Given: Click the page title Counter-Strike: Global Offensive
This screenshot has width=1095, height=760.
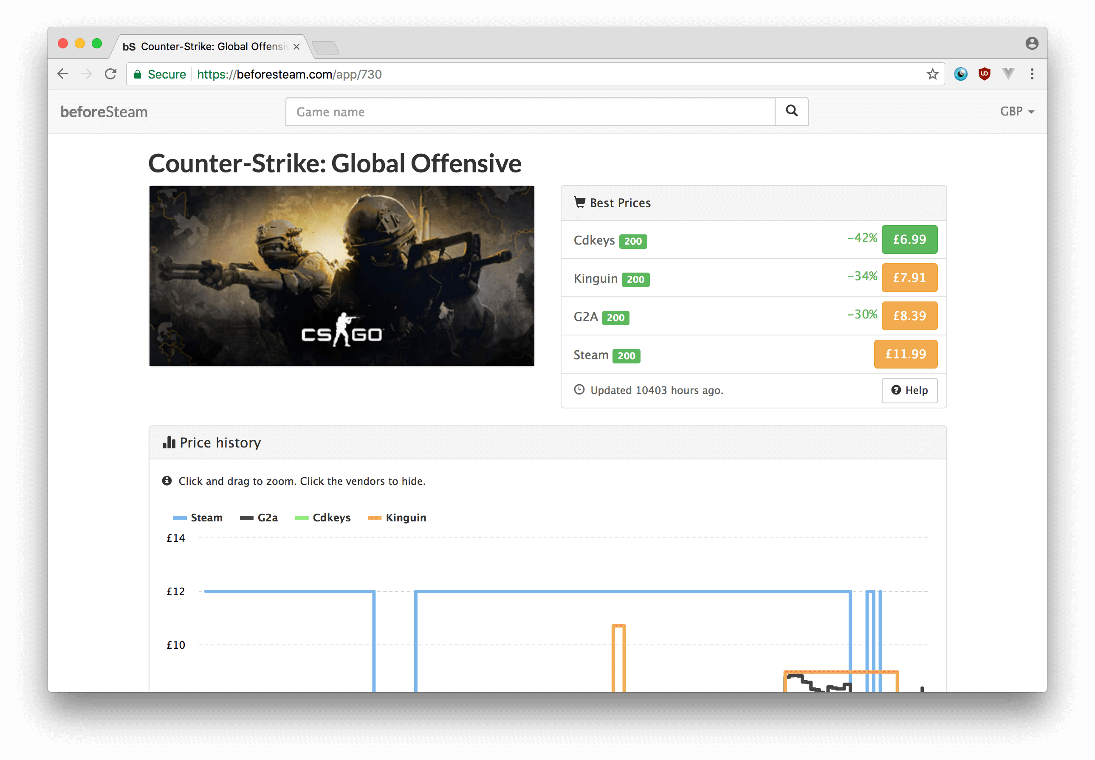Looking at the screenshot, I should point(335,163).
